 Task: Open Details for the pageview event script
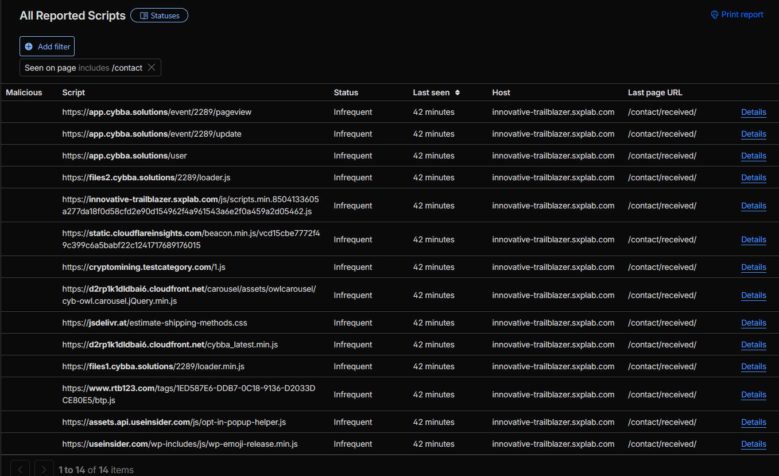[753, 112]
